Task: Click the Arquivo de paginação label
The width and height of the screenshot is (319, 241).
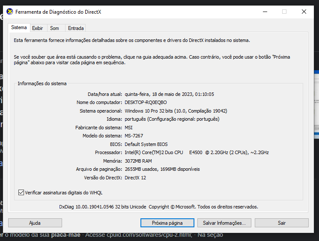Action: point(99,169)
